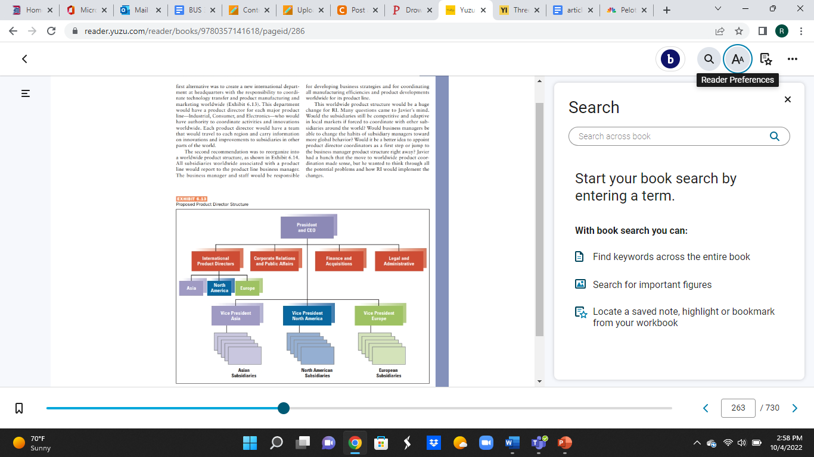Switch to the 'Thre' browser tab

pos(519,10)
